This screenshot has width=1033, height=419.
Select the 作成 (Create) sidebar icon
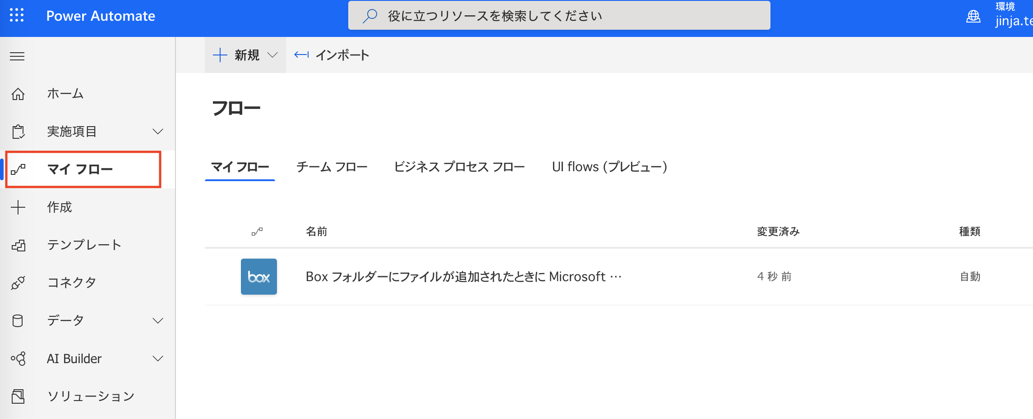pos(18,207)
